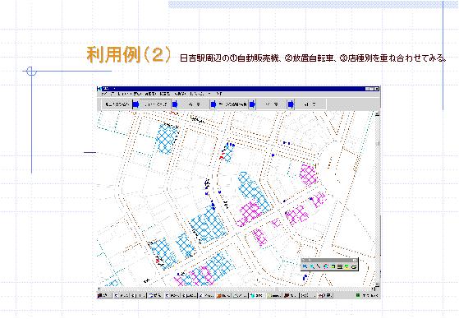Select the rectangle tool in the floating palette

[333, 266]
